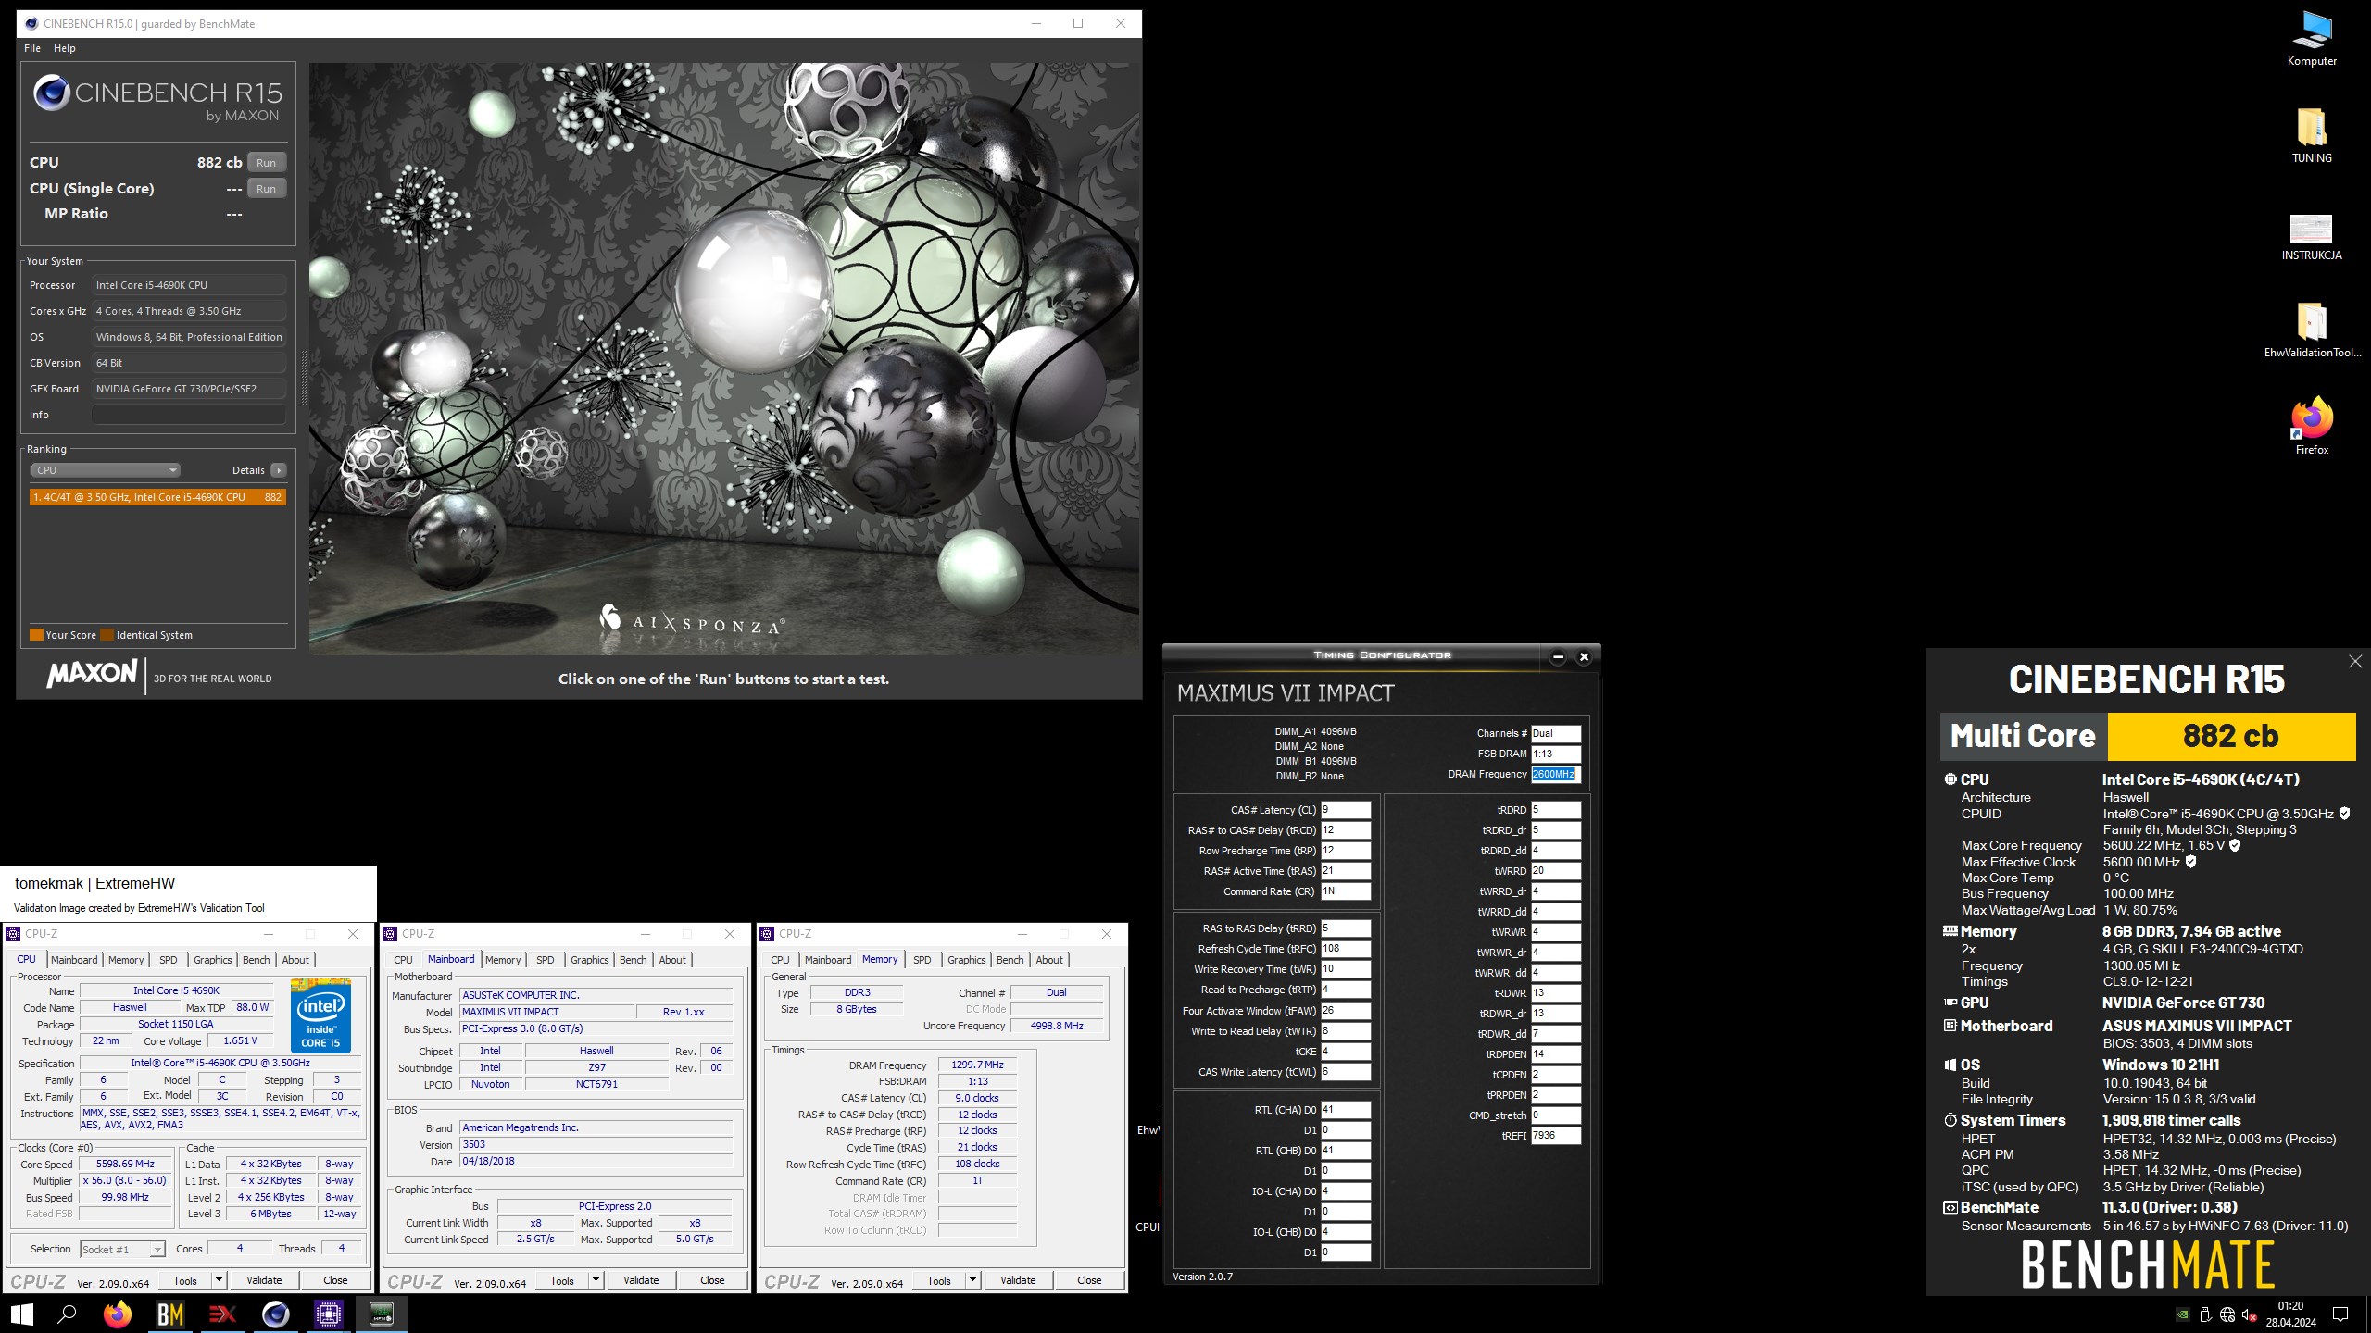Open the Socket #1 selection dropdown

tap(122, 1249)
